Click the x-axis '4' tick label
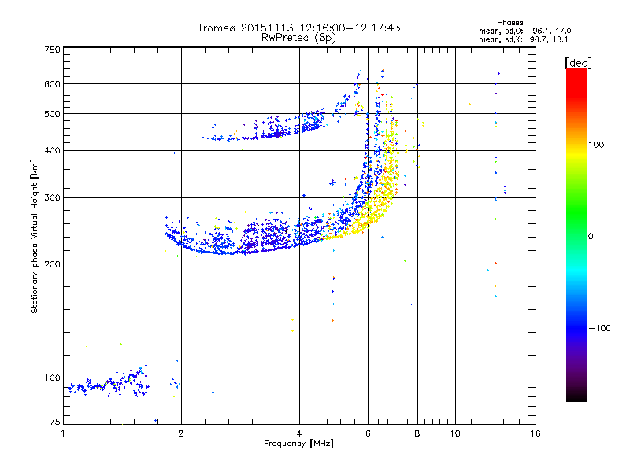 [x=299, y=433]
